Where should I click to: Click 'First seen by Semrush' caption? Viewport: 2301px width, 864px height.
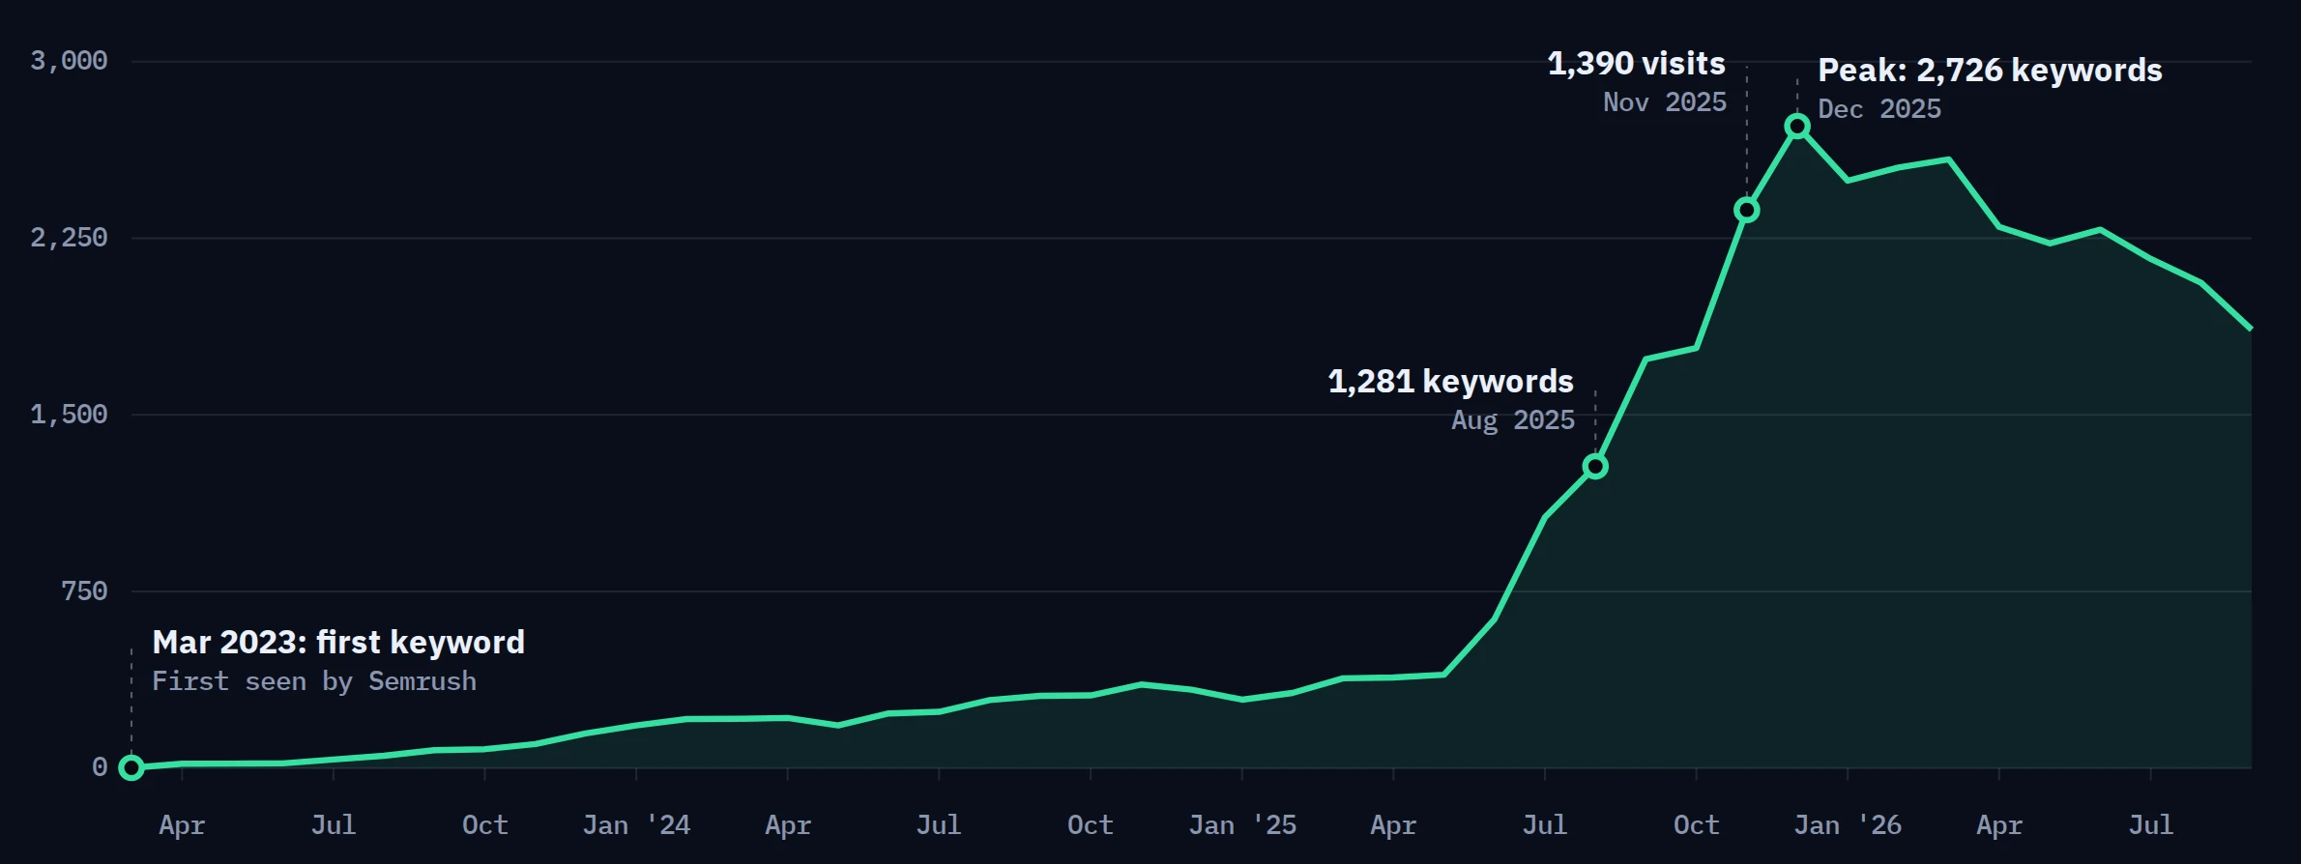coord(314,681)
